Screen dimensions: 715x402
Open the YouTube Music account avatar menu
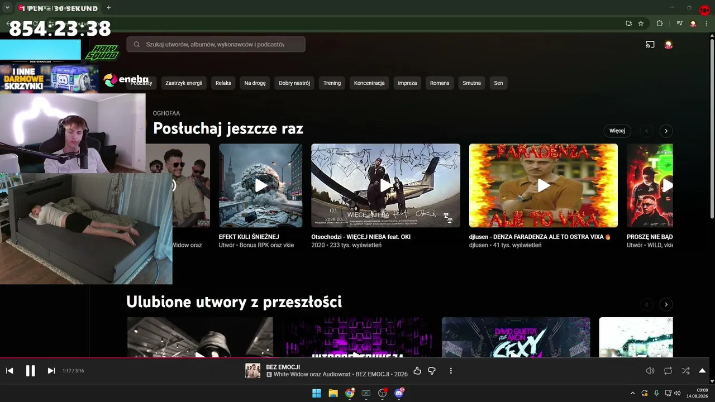coord(668,45)
